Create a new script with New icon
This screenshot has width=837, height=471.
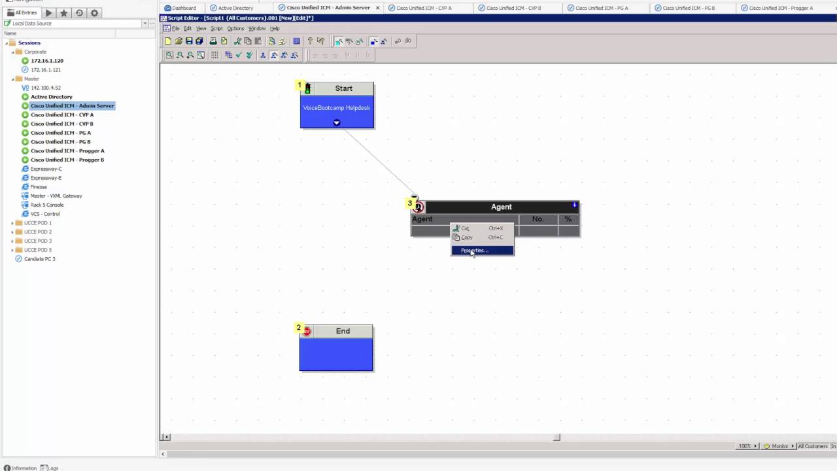tap(168, 41)
